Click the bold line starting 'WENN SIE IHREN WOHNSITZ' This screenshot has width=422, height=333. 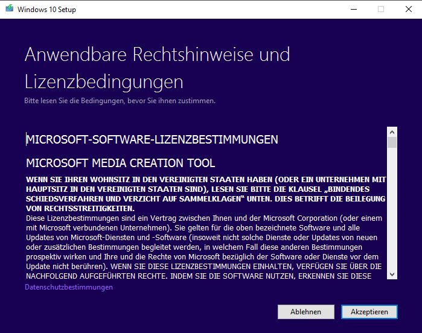tap(206, 179)
